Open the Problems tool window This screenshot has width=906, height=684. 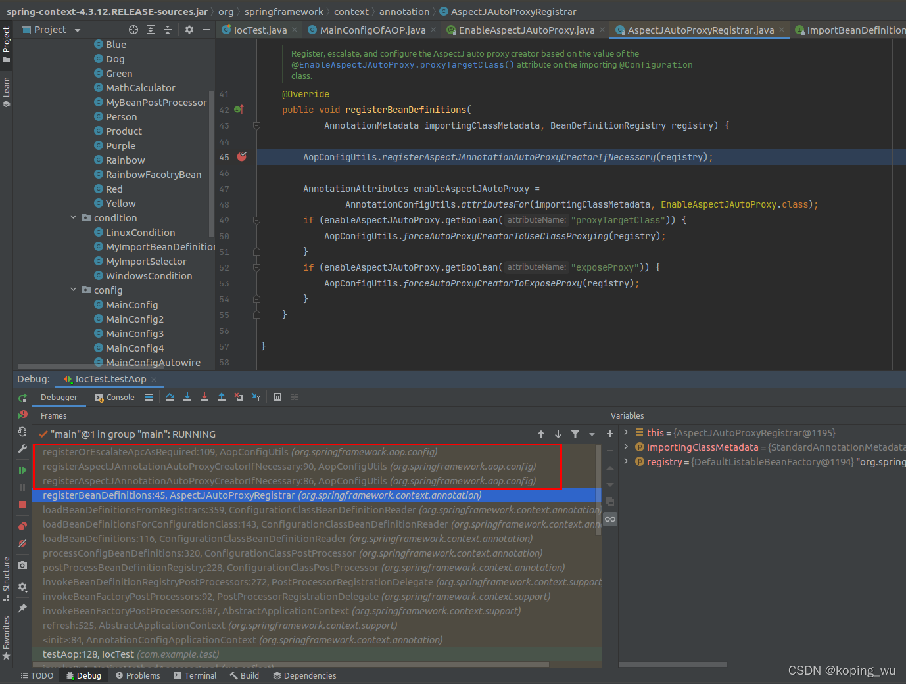(x=137, y=675)
